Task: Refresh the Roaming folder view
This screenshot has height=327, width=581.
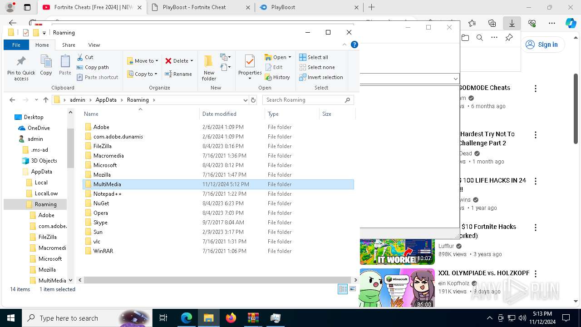Action: click(253, 100)
